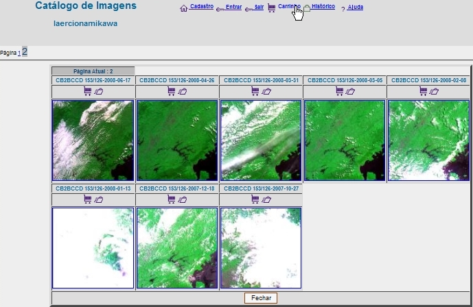Open the Histórico page
This screenshot has height=307, width=473.
(323, 7)
